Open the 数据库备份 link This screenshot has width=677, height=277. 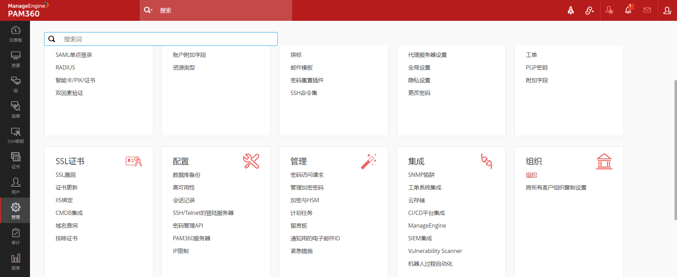pos(186,175)
